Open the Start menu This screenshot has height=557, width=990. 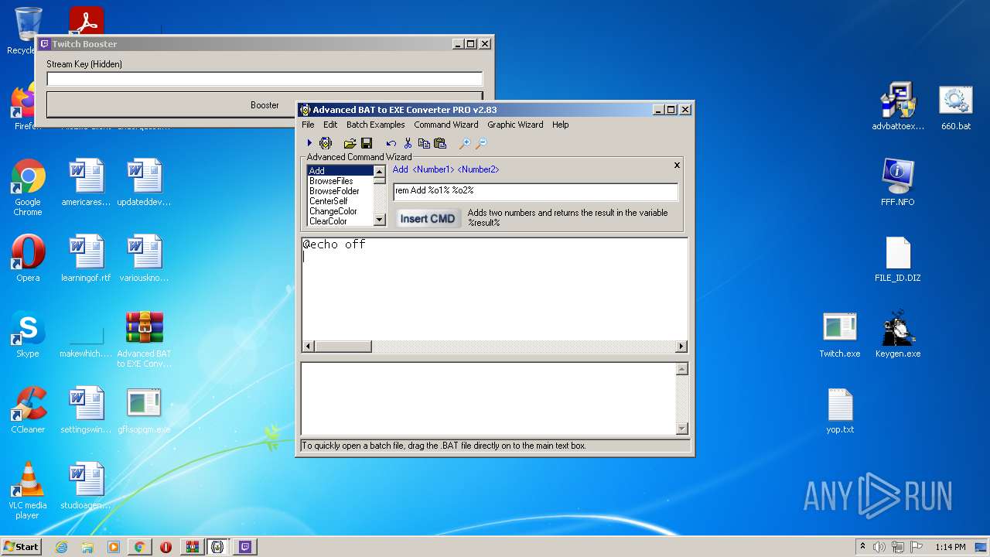[21, 547]
